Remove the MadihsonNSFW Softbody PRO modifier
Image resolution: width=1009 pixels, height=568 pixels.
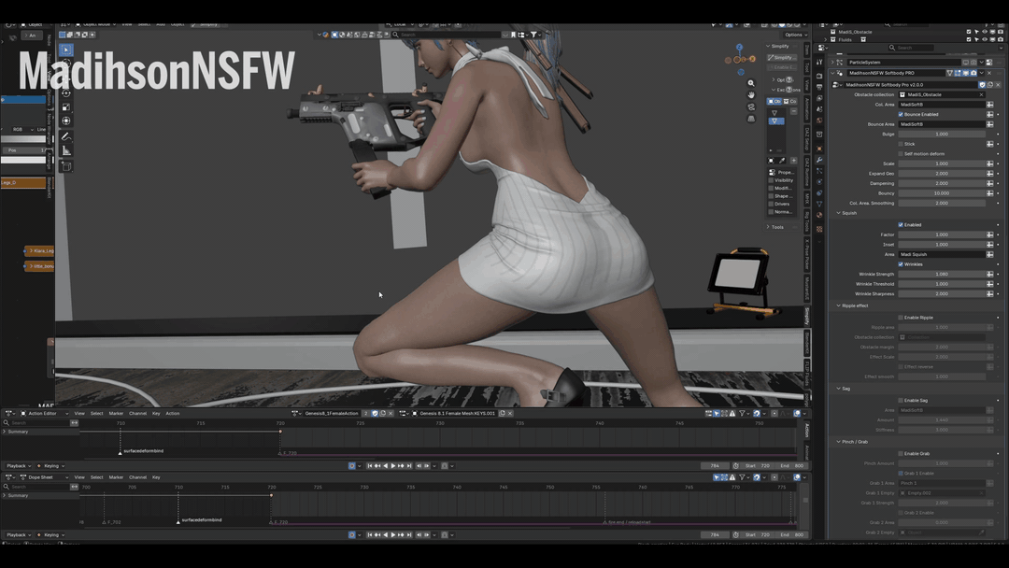(x=989, y=73)
